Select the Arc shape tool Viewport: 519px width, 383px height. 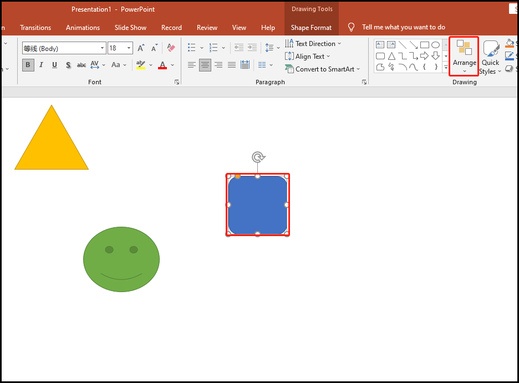[403, 67]
